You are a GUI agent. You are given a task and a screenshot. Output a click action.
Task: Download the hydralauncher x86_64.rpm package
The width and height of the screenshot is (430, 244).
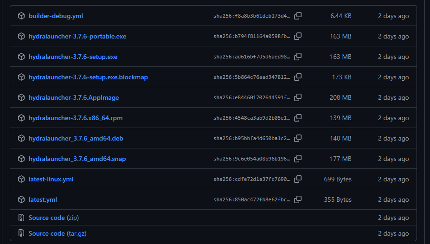point(76,118)
